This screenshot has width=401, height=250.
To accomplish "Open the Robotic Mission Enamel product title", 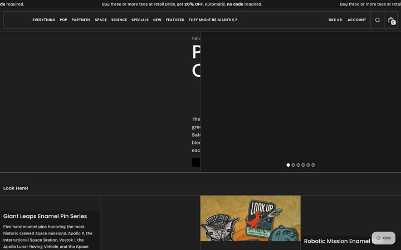I will (x=337, y=241).
